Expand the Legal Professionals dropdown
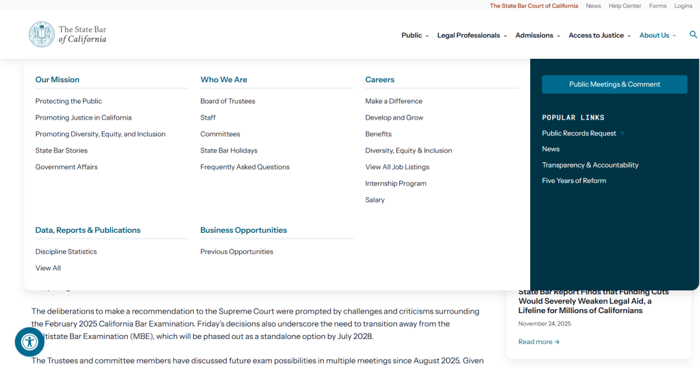 (472, 36)
